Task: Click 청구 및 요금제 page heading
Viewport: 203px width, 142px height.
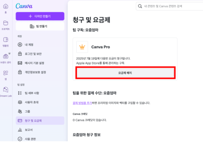Action: [92, 20]
